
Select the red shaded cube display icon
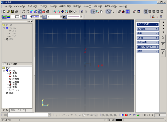(x=44, y=11)
